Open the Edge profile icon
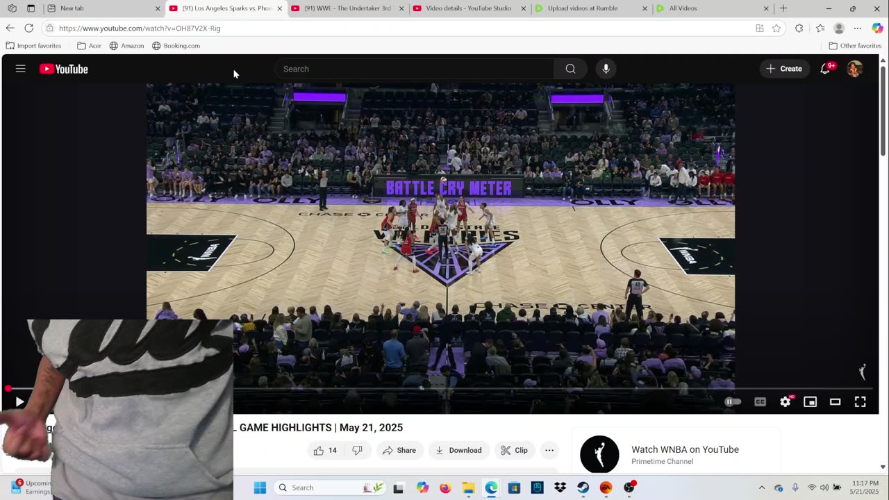This screenshot has height=500, width=889. [x=839, y=28]
